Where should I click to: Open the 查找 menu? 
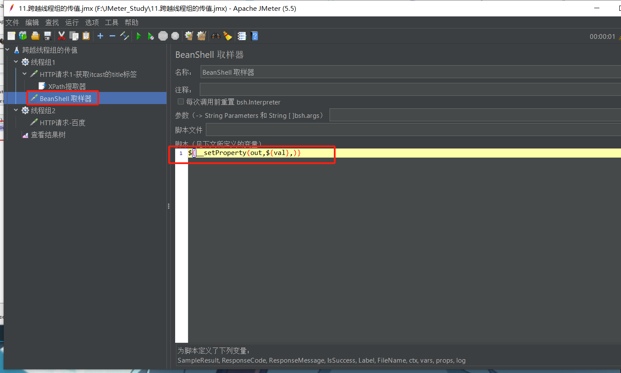[52, 22]
